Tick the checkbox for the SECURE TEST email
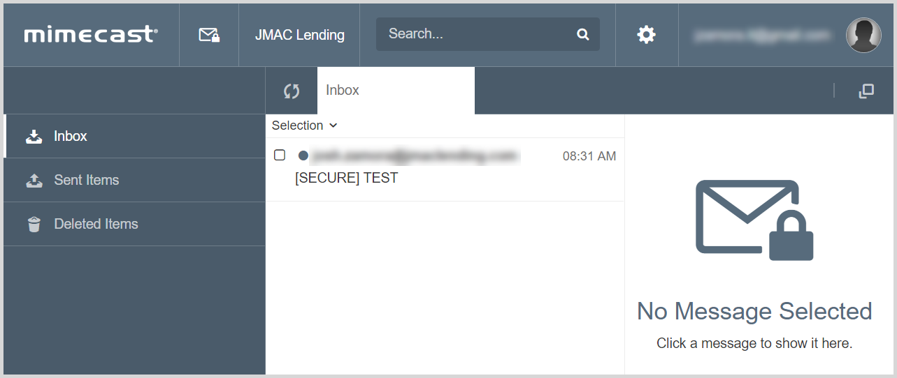The image size is (897, 378). tap(280, 155)
